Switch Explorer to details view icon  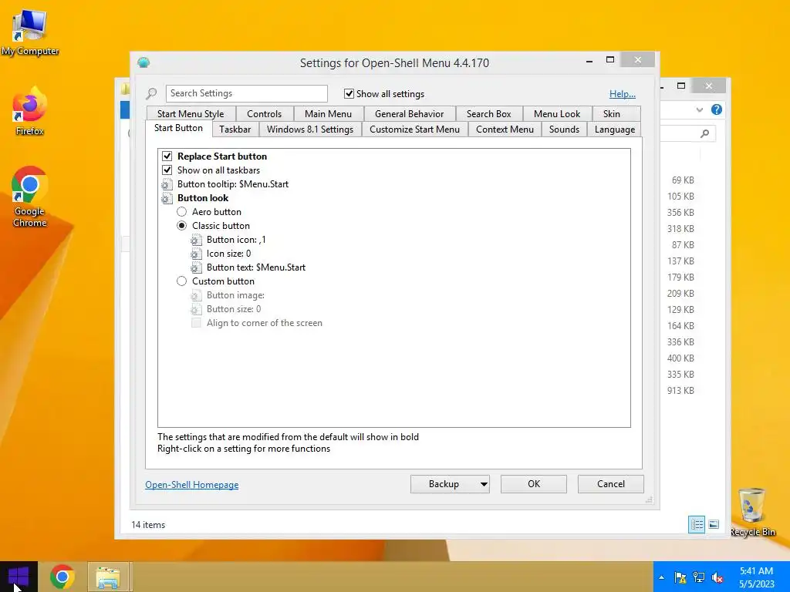pos(697,524)
